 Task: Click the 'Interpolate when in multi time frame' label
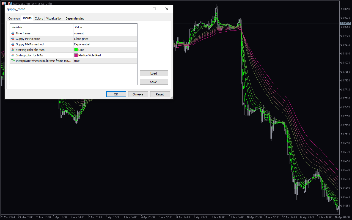(x=43, y=61)
